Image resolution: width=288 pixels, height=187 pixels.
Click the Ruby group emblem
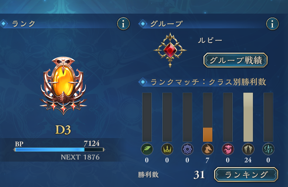pos(170,50)
